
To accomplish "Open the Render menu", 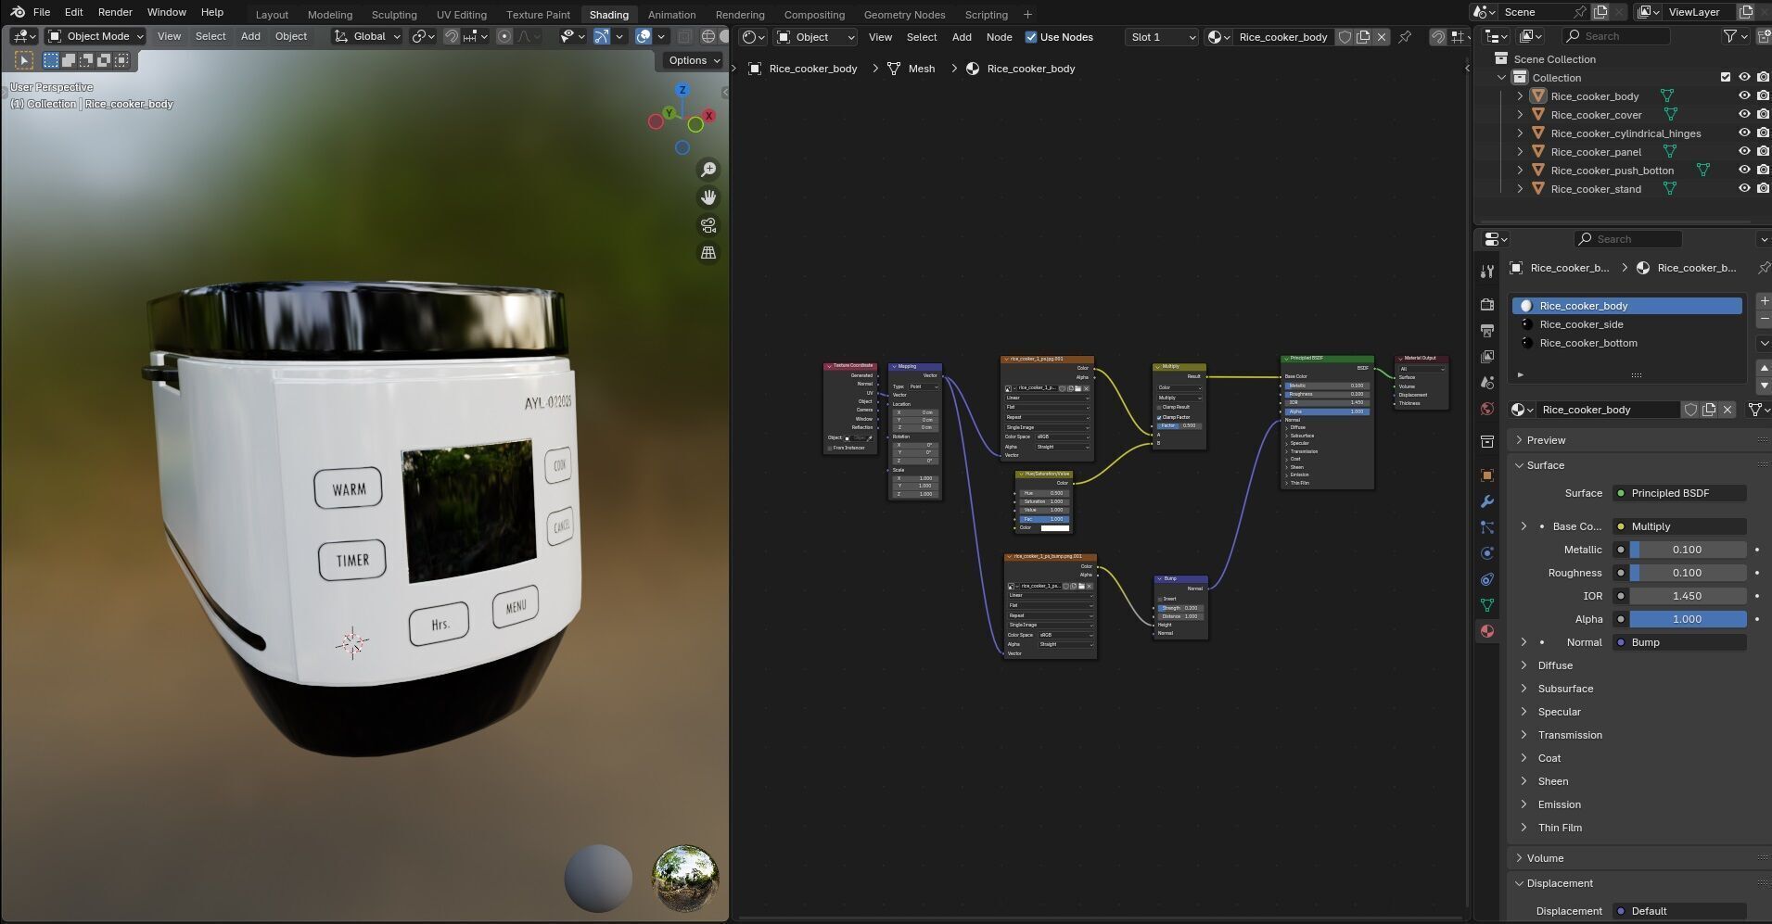I will (x=115, y=12).
